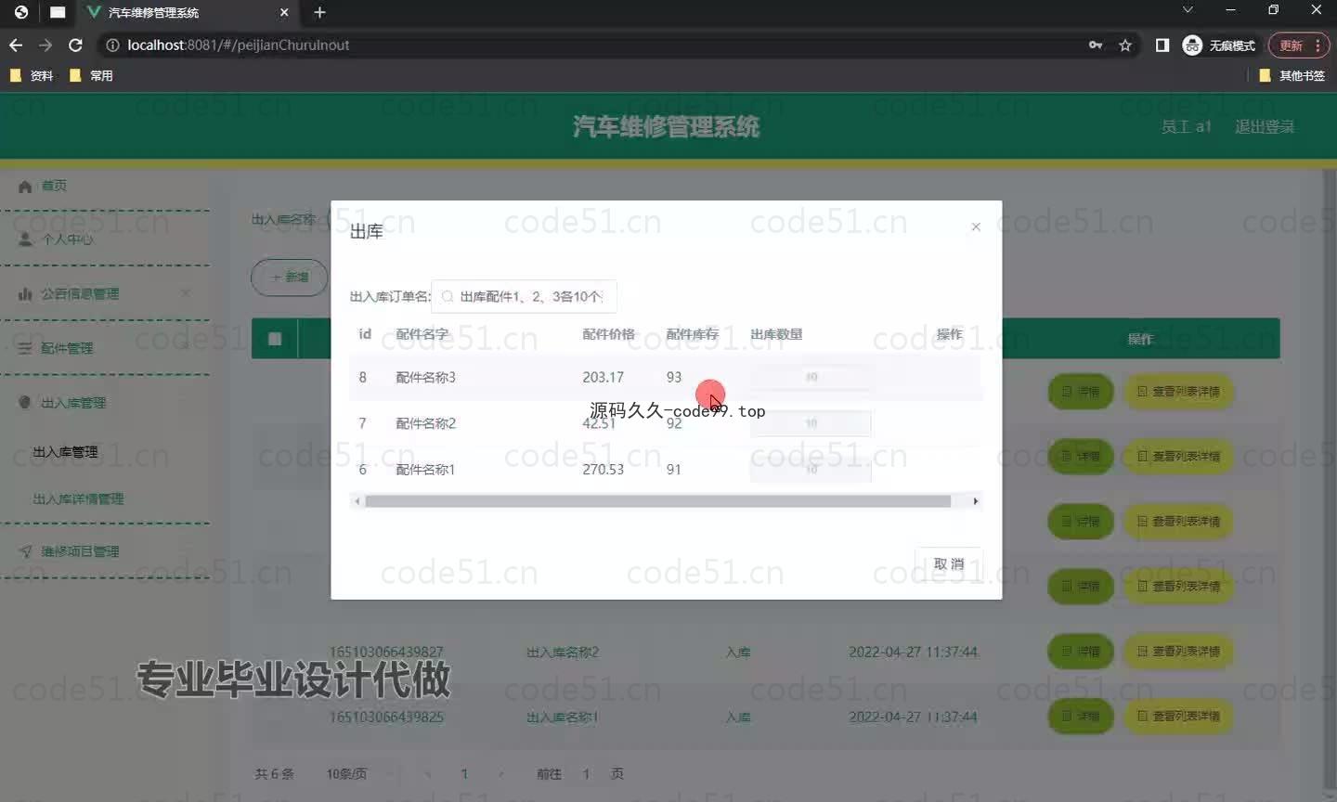Click the bar chart icon beside 公告信息管理
Viewport: 1337px width, 802px height.
pyautogui.click(x=25, y=293)
